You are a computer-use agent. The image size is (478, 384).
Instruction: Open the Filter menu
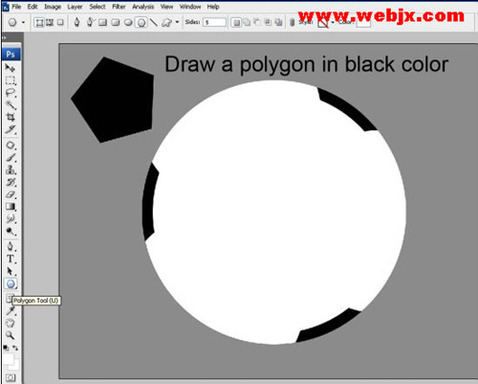click(119, 7)
